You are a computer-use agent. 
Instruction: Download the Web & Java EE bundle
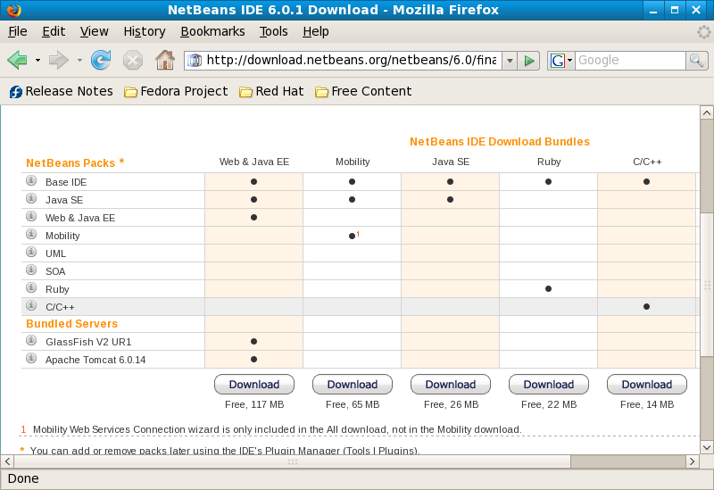point(254,385)
